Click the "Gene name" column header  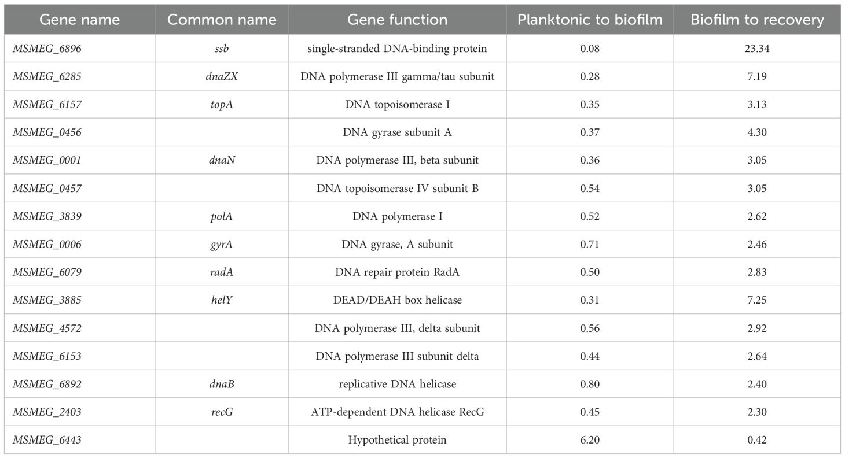(x=80, y=20)
